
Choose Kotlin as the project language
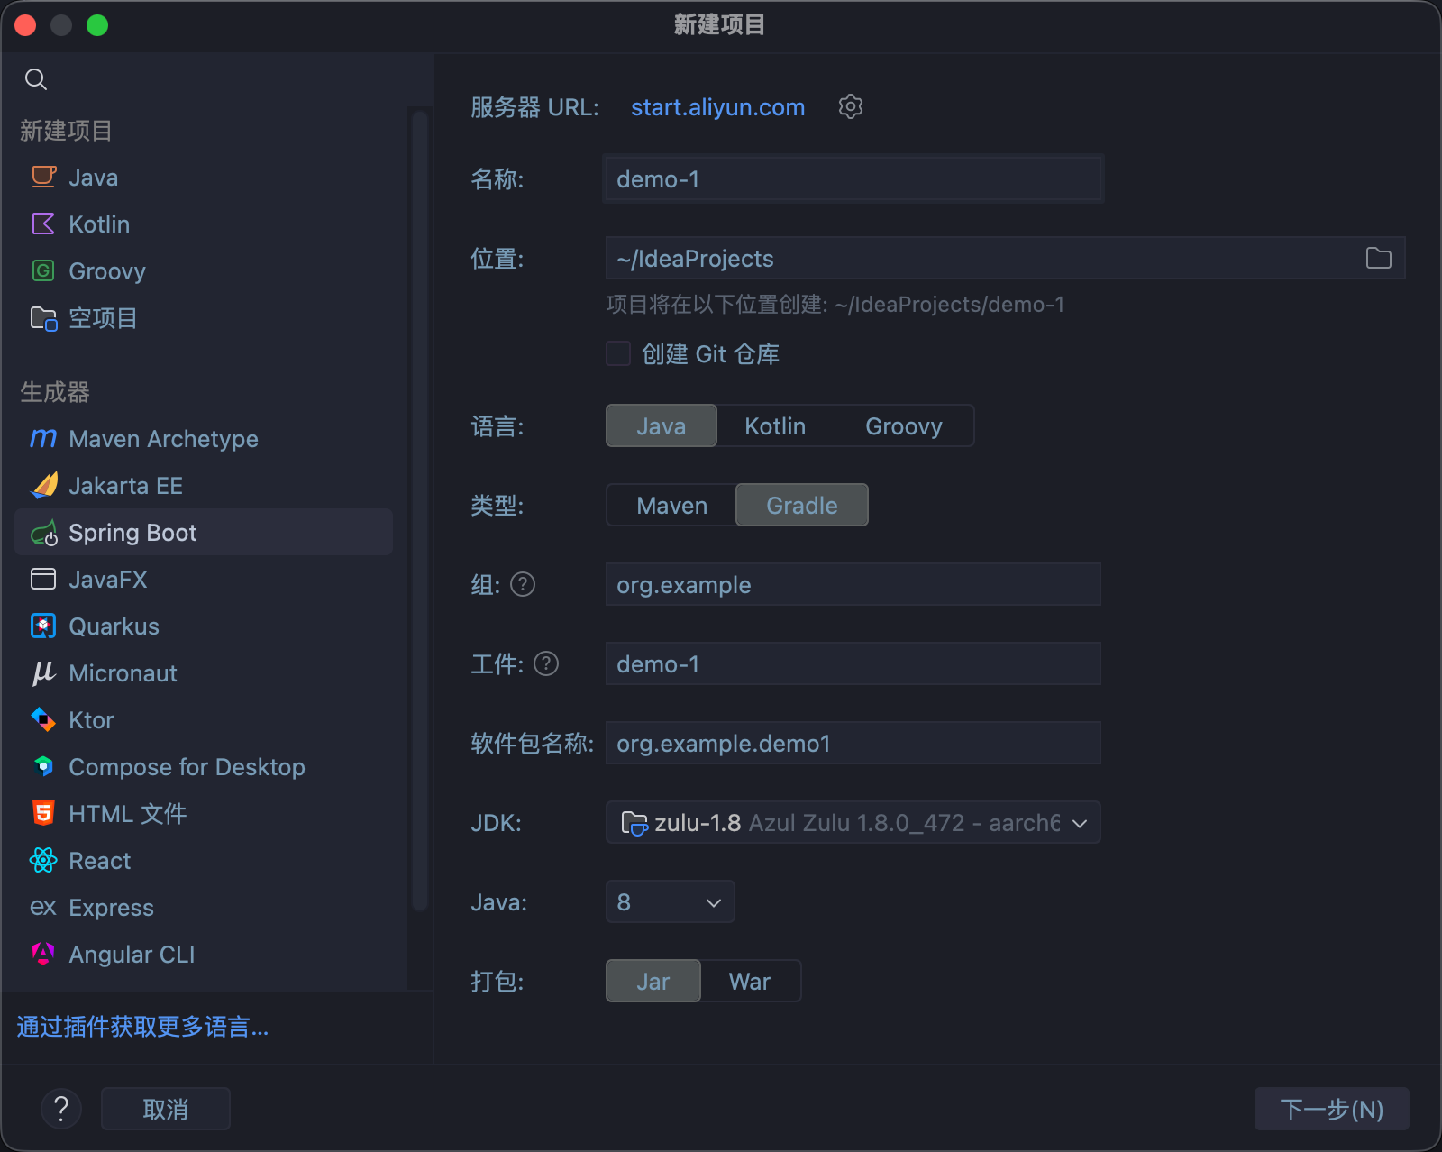pos(774,426)
